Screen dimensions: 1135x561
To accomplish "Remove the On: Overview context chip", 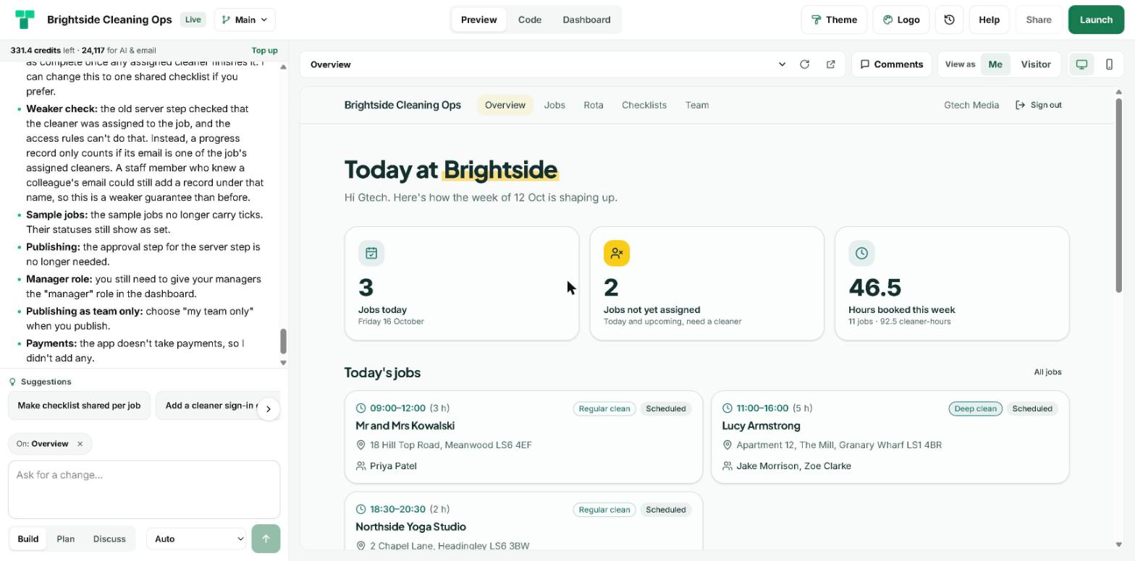I will [x=80, y=444].
